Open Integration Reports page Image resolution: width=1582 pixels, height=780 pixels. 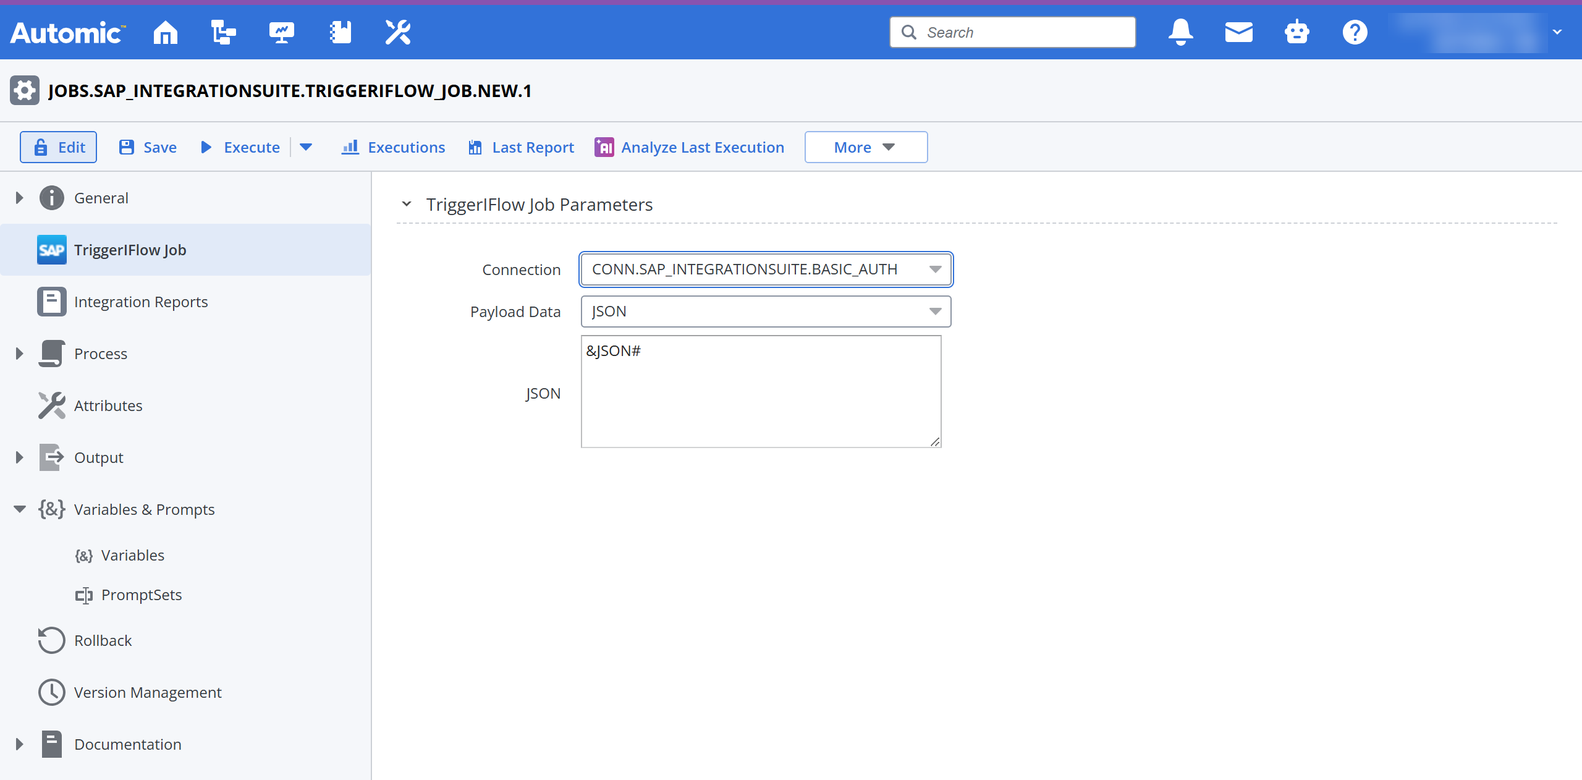[x=141, y=302]
